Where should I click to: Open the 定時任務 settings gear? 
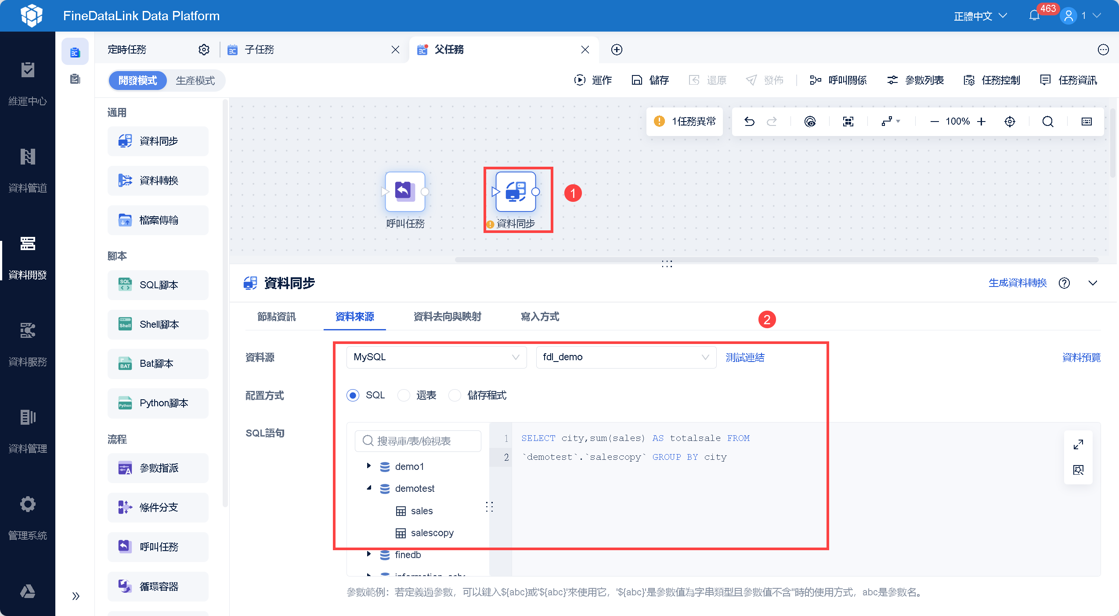coord(204,50)
